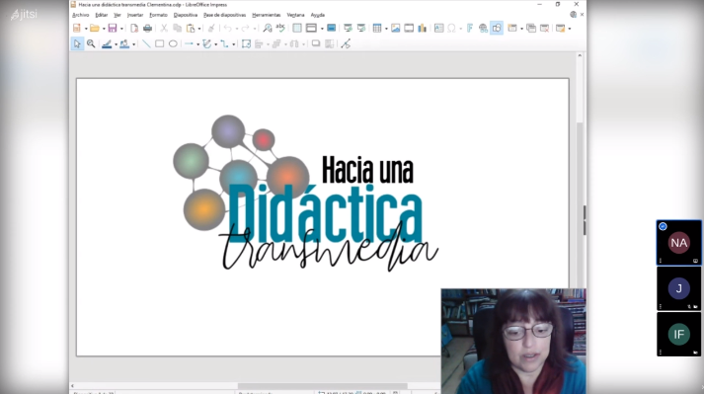This screenshot has width=704, height=394.
Task: Expand Insert Table dropdown arrow
Action: pos(386,29)
